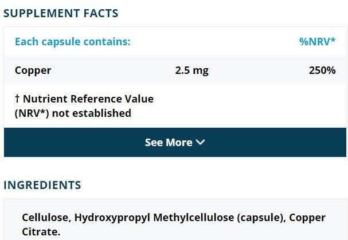Click Citrate on the second ingredients line
348x240 pixels.
[40, 232]
